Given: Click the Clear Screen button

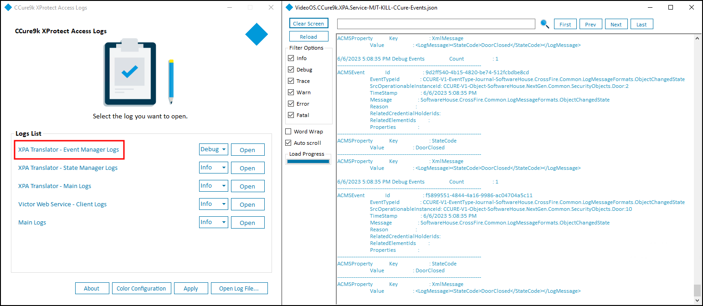Looking at the screenshot, I should point(308,23).
